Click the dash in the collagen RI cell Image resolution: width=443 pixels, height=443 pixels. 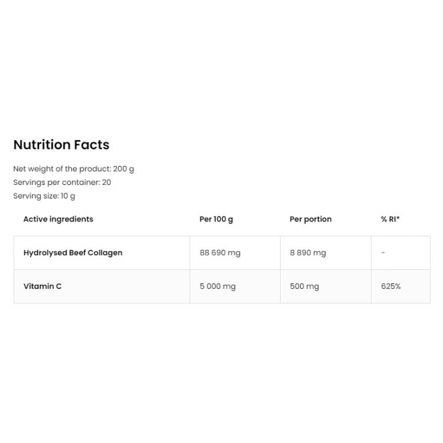[x=383, y=252]
